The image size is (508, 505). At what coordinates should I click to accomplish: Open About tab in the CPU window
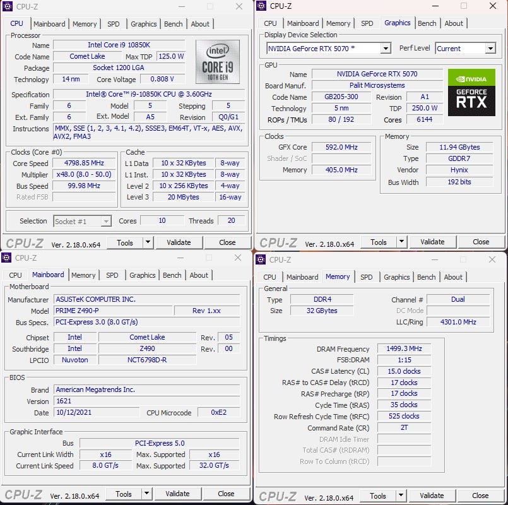pyautogui.click(x=200, y=24)
